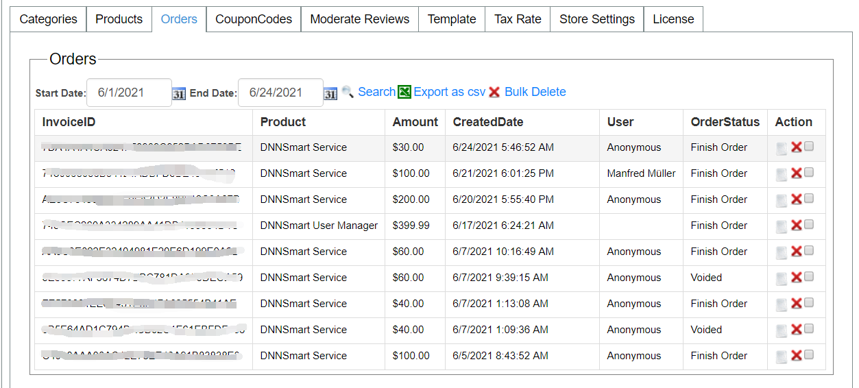This screenshot has width=859, height=388.
Task: Open details icon for 6/5/2021 order
Action: 782,356
